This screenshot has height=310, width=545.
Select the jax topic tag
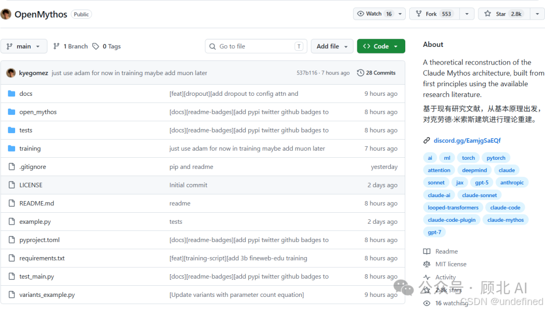460,182
